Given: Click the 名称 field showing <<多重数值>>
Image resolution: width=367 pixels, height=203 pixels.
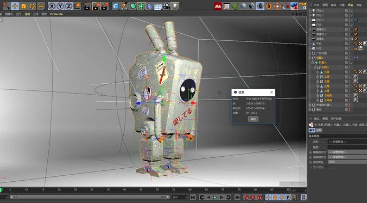Looking at the screenshot, I should tap(347, 142).
